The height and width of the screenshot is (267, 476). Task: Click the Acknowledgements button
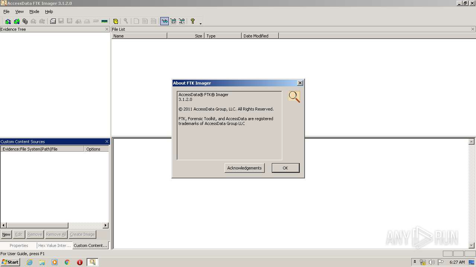coord(244,168)
